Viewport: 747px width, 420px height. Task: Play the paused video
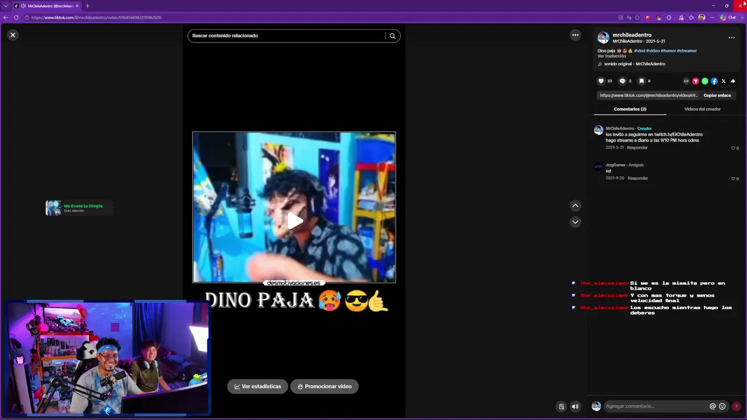click(x=295, y=220)
